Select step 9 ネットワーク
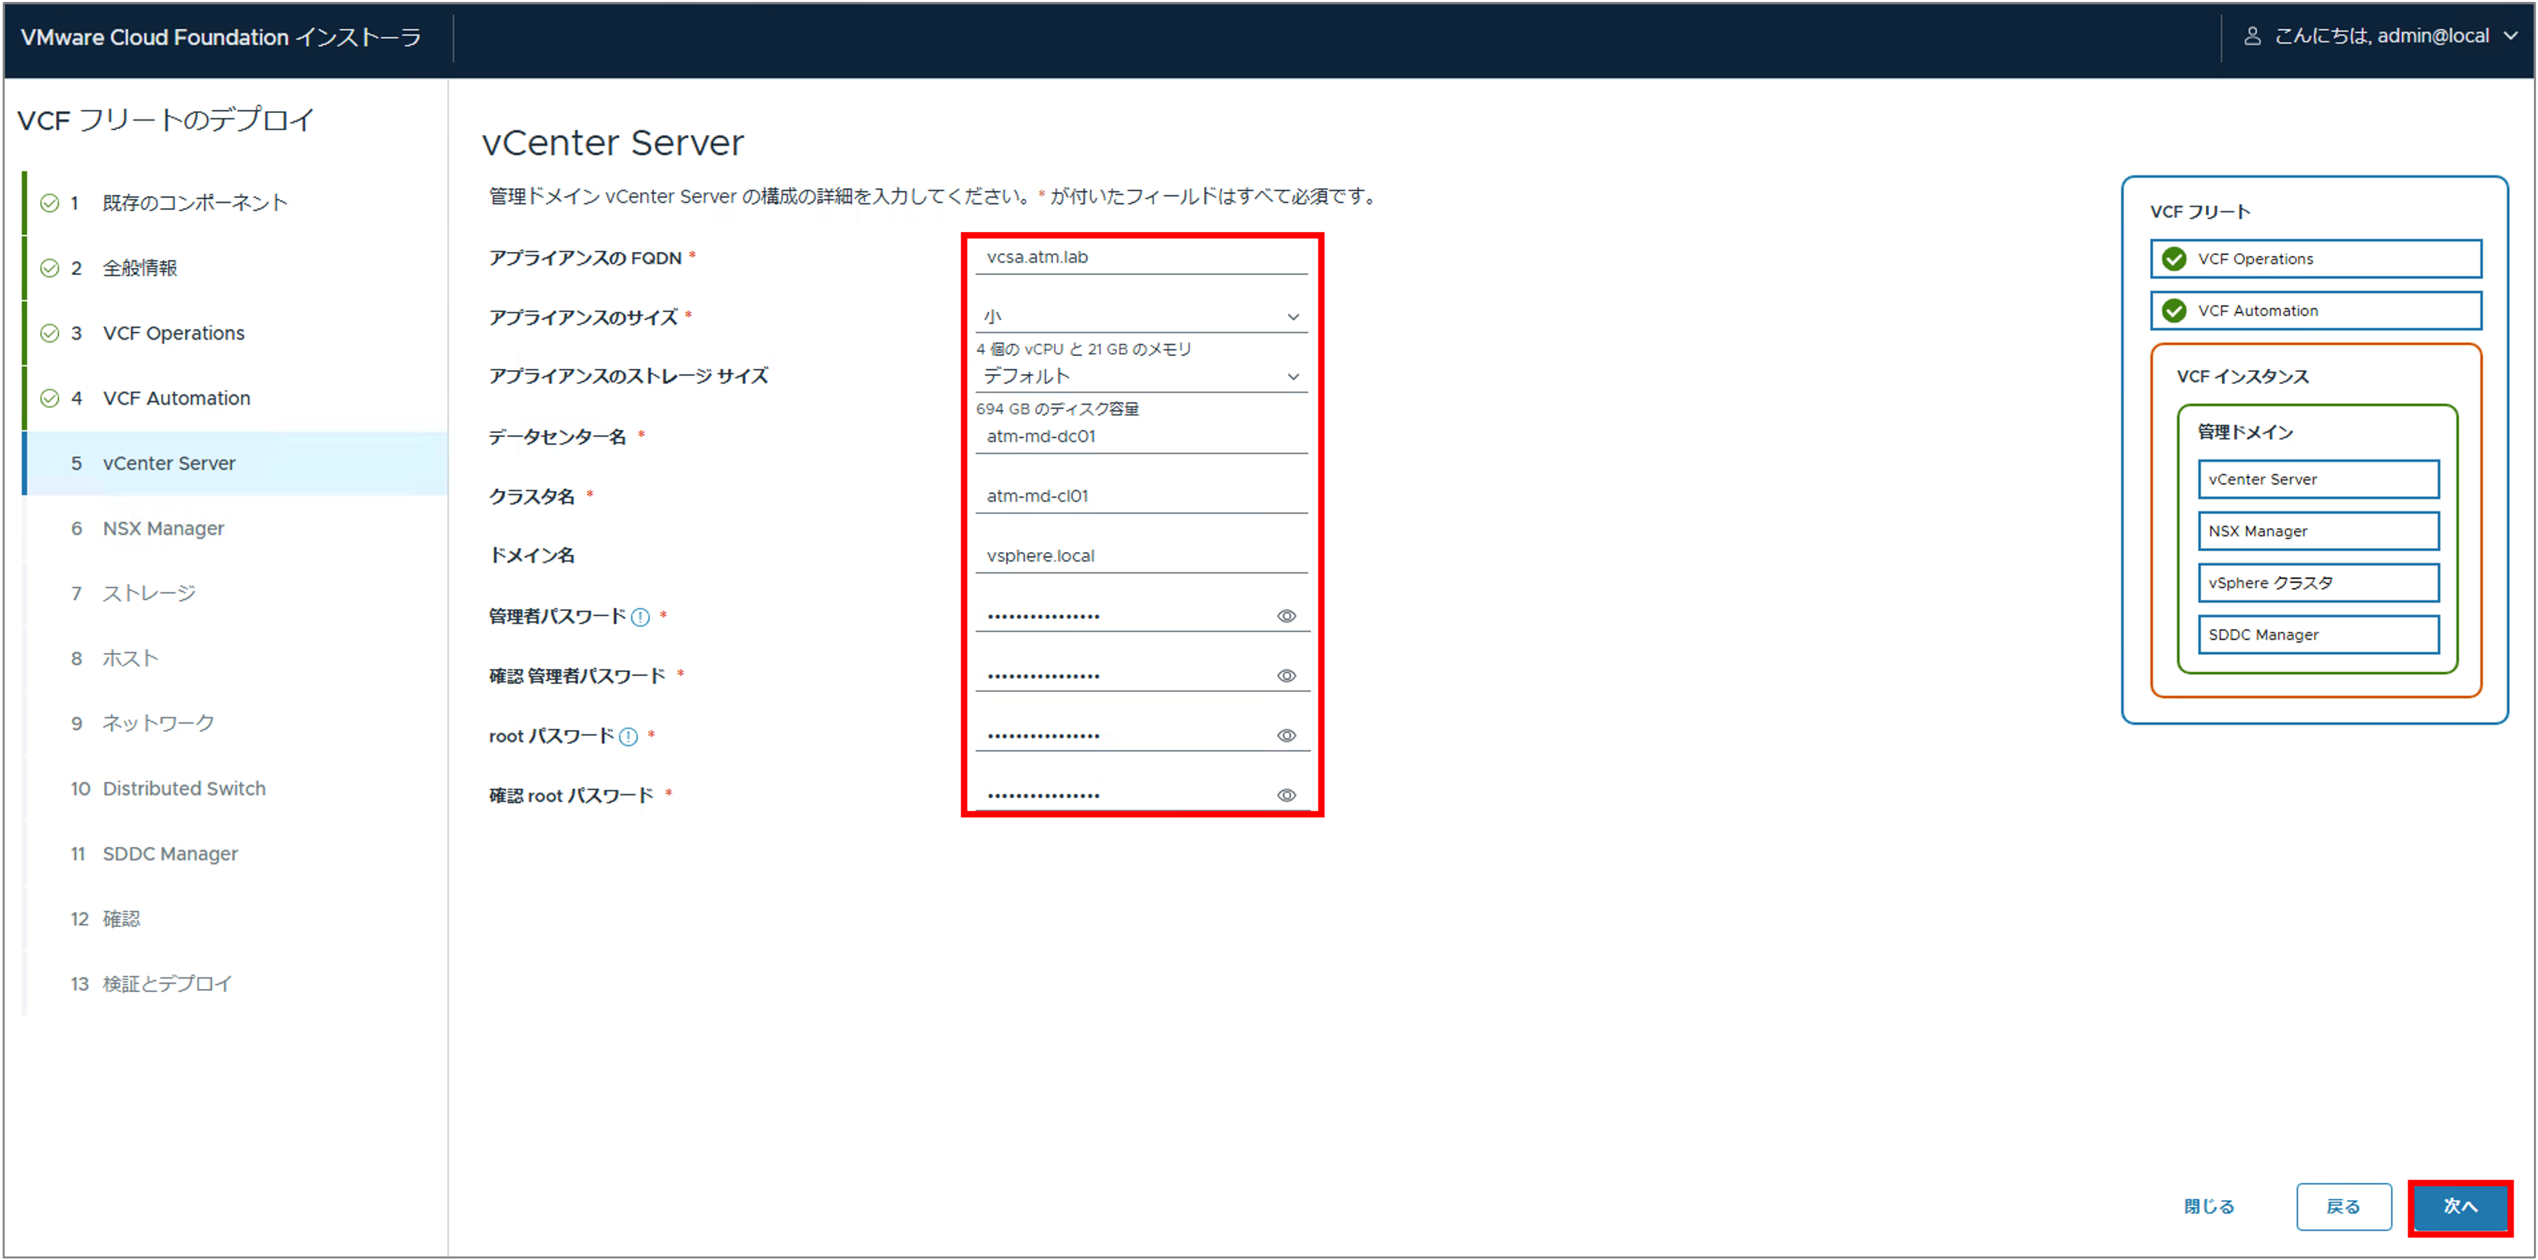Screen dimensions: 2538x1260 236,723
